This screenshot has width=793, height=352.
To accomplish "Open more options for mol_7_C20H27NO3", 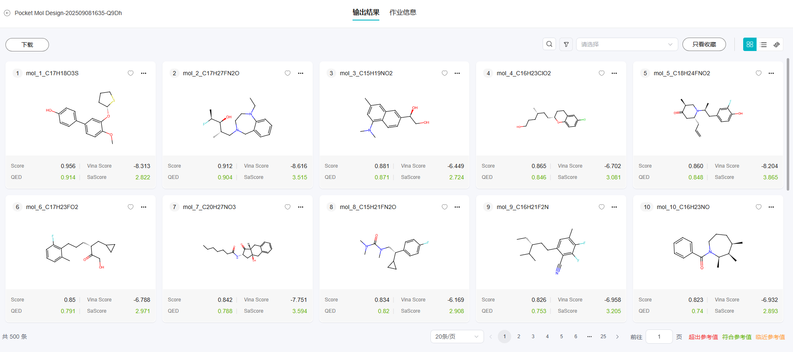I will pos(301,207).
